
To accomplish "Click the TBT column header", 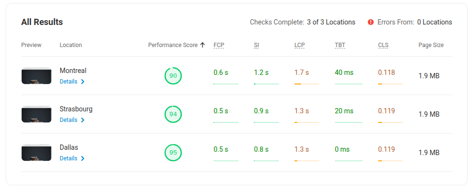I will click(340, 46).
